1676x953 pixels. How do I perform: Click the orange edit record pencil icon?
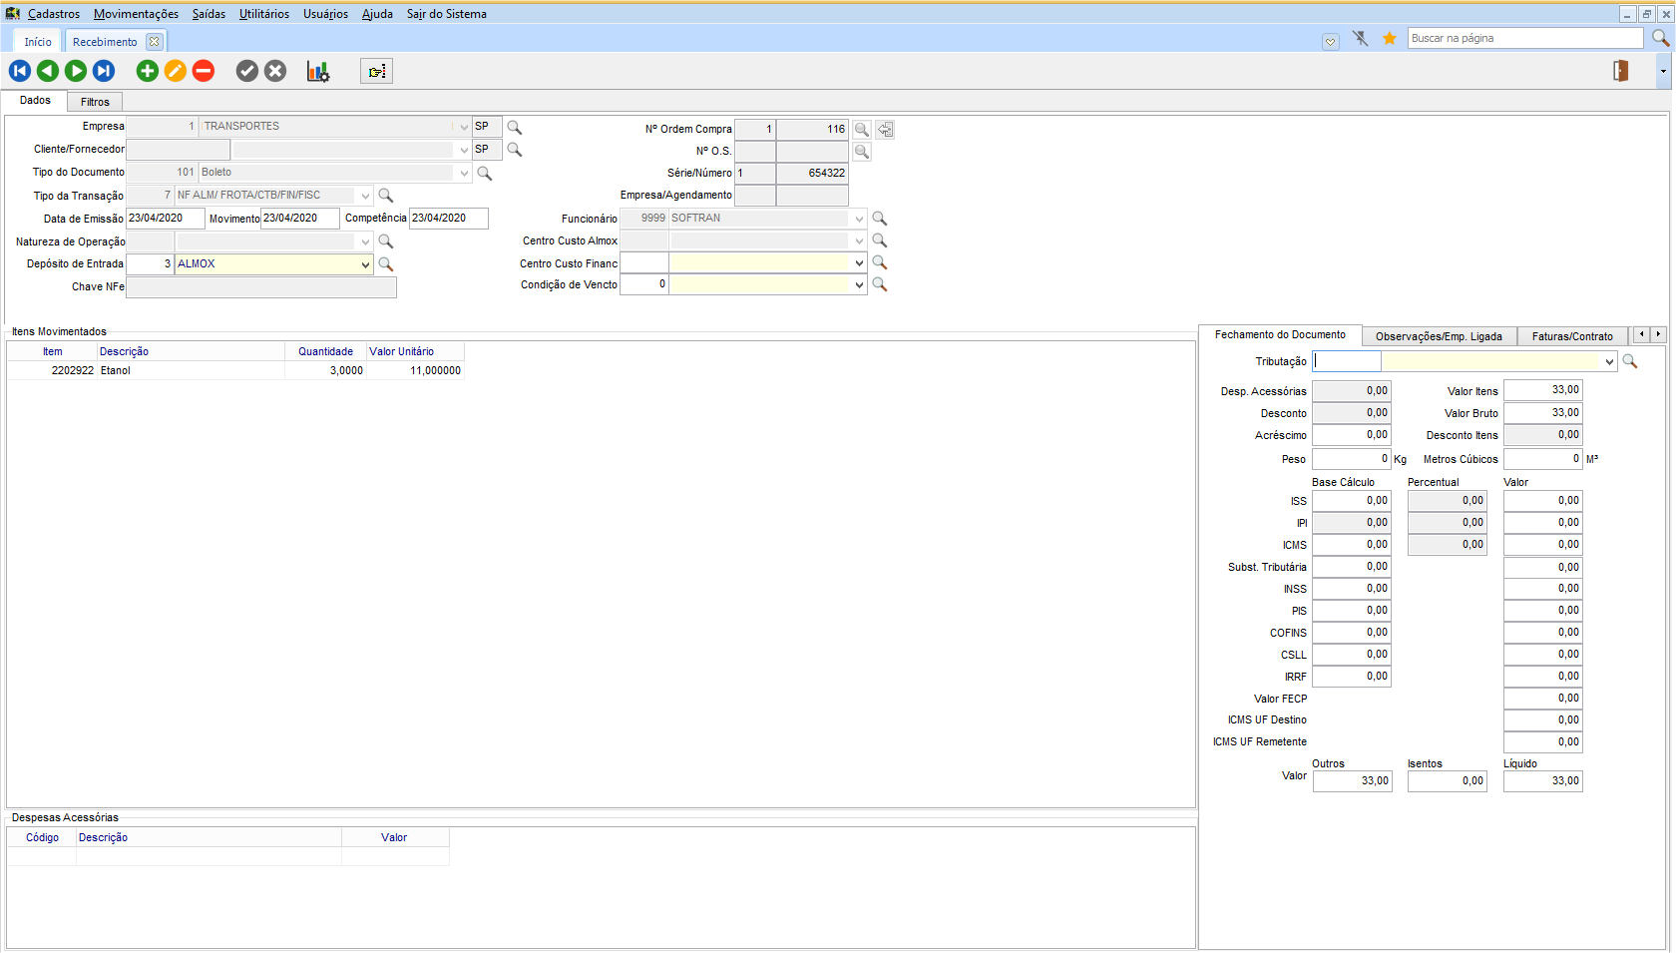(176, 71)
